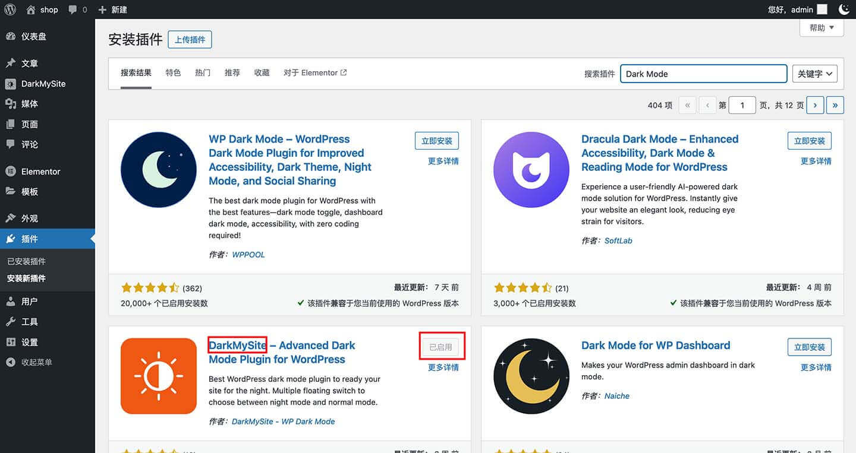This screenshot has height=453, width=856.
Task: Open 更多详情 for Dracula Dark Mode
Action: coord(816,161)
